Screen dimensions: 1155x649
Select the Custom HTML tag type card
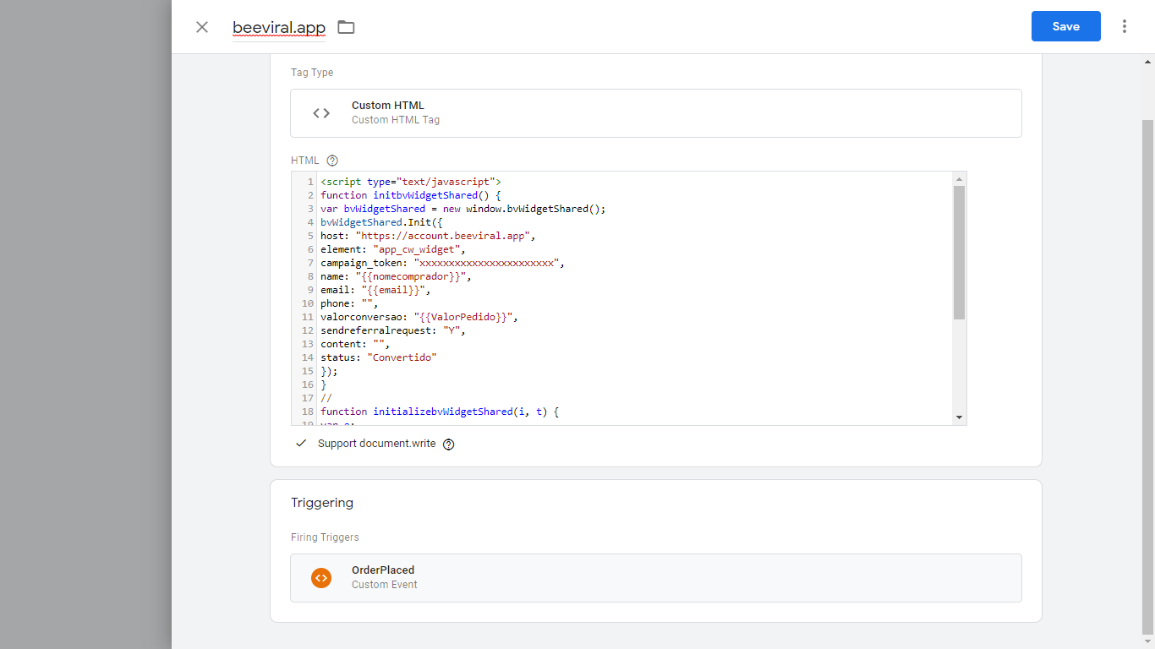tap(655, 112)
